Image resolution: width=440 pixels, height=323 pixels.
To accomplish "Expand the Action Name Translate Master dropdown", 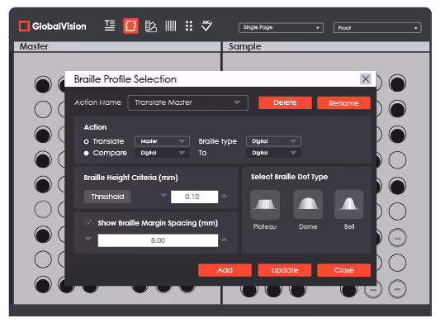I will tap(188, 102).
